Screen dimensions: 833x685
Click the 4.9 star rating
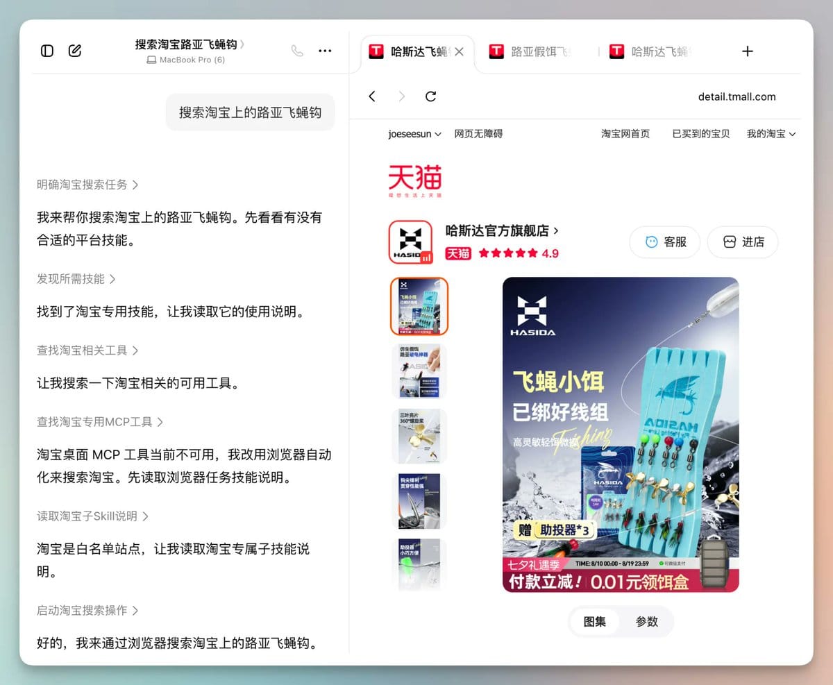click(519, 253)
